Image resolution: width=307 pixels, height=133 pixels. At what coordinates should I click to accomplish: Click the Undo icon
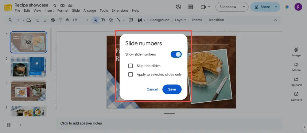[38, 20]
